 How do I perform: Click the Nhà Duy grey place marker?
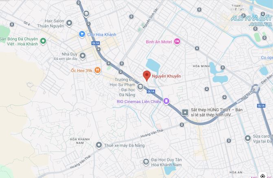(83, 56)
